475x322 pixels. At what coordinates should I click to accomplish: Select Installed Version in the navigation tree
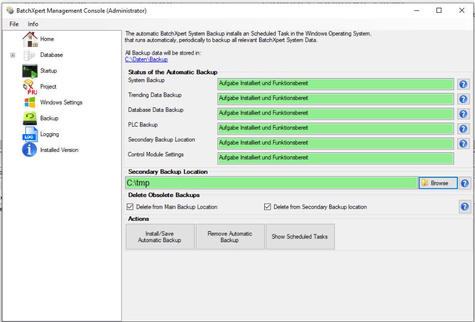[59, 150]
